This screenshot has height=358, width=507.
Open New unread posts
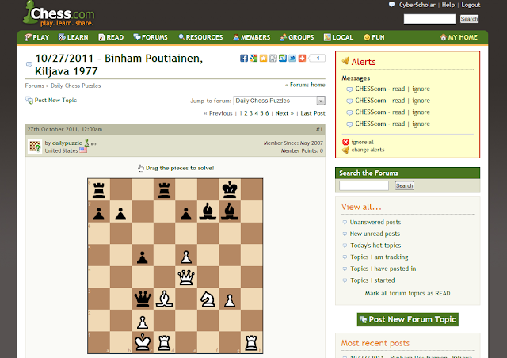pyautogui.click(x=375, y=234)
